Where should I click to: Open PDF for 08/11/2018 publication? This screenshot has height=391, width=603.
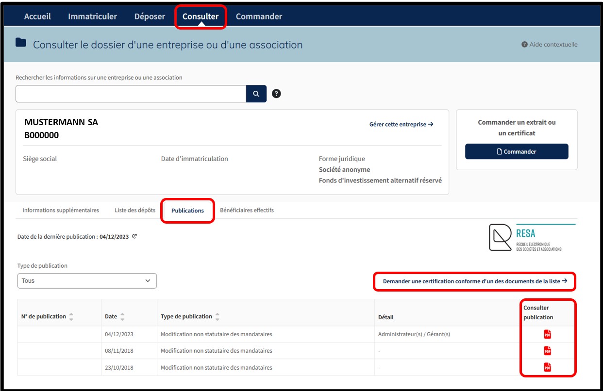[x=547, y=351]
